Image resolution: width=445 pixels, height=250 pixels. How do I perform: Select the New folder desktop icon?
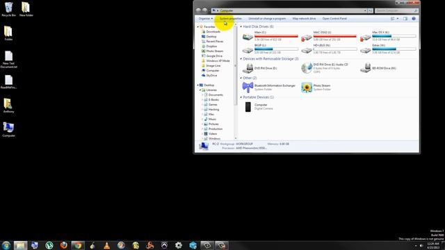[26, 8]
